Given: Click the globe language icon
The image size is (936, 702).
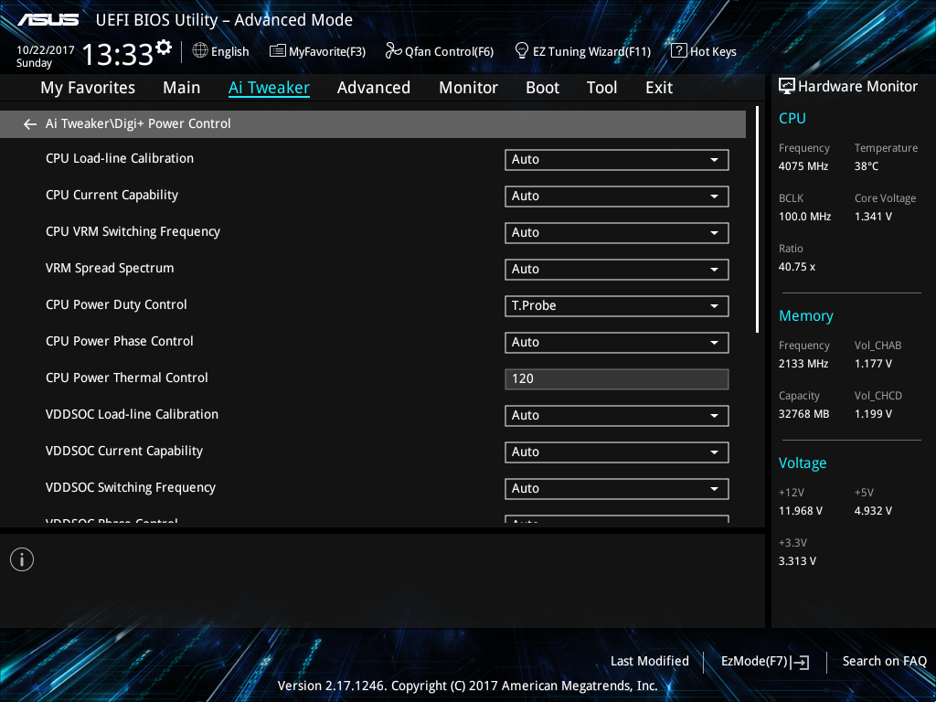Looking at the screenshot, I should 200,51.
